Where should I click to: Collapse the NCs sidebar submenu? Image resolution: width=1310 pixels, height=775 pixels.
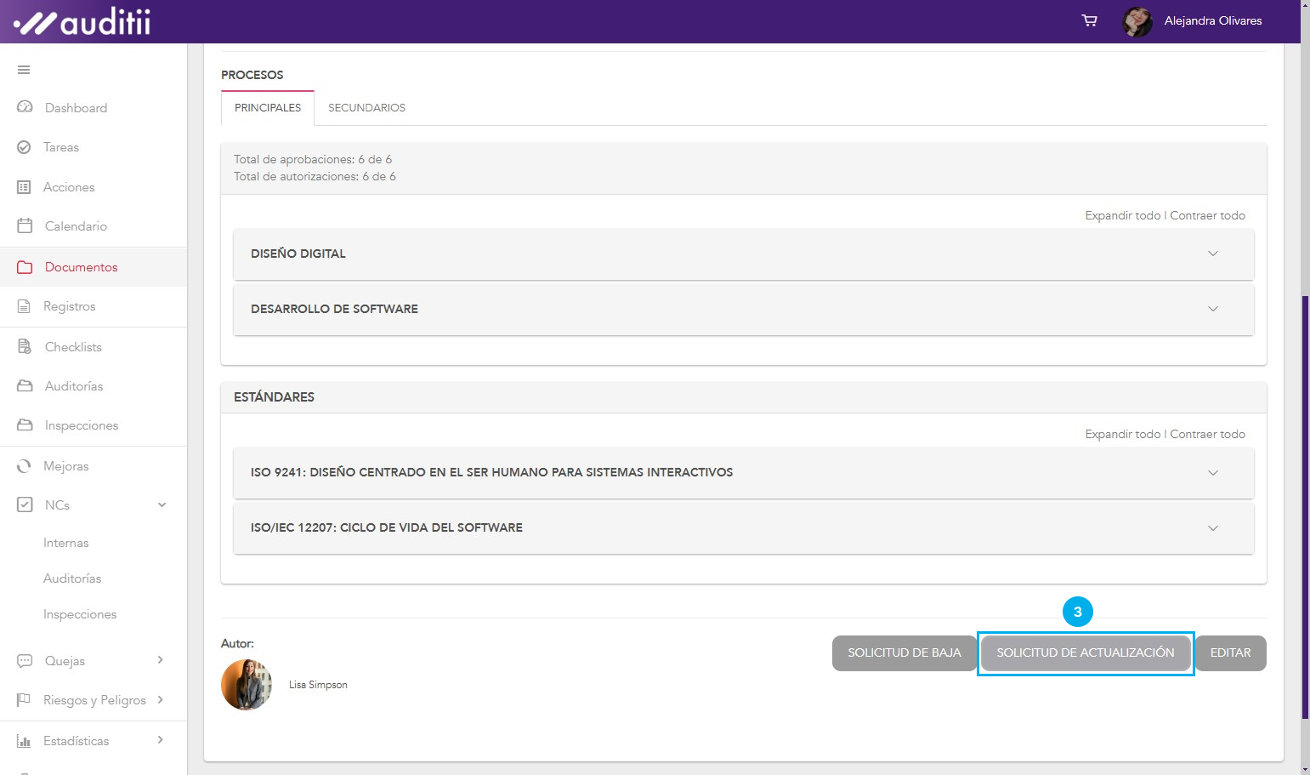pos(162,505)
